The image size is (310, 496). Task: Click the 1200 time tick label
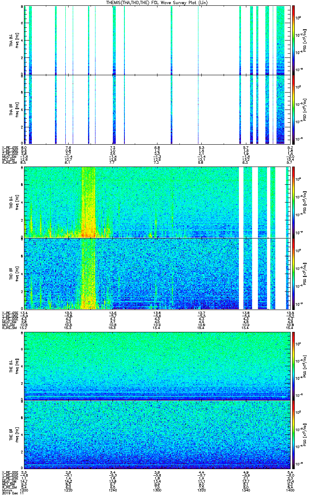pos(24,489)
